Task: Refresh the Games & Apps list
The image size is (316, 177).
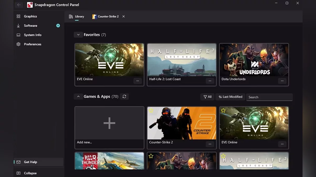Action: point(124,96)
